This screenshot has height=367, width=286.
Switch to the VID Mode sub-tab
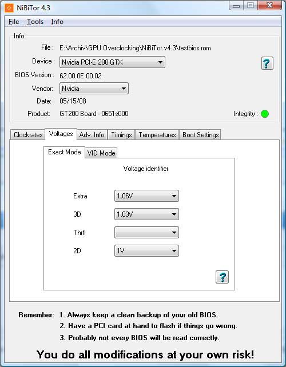(101, 153)
